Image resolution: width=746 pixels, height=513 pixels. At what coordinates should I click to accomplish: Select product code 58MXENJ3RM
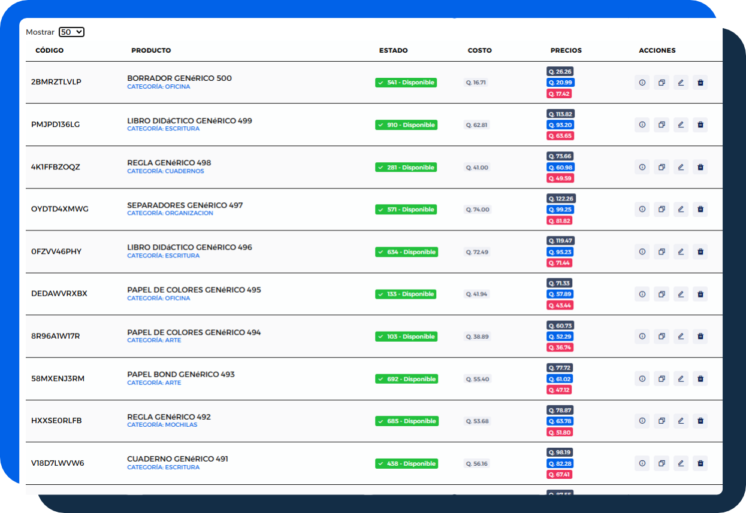58,378
